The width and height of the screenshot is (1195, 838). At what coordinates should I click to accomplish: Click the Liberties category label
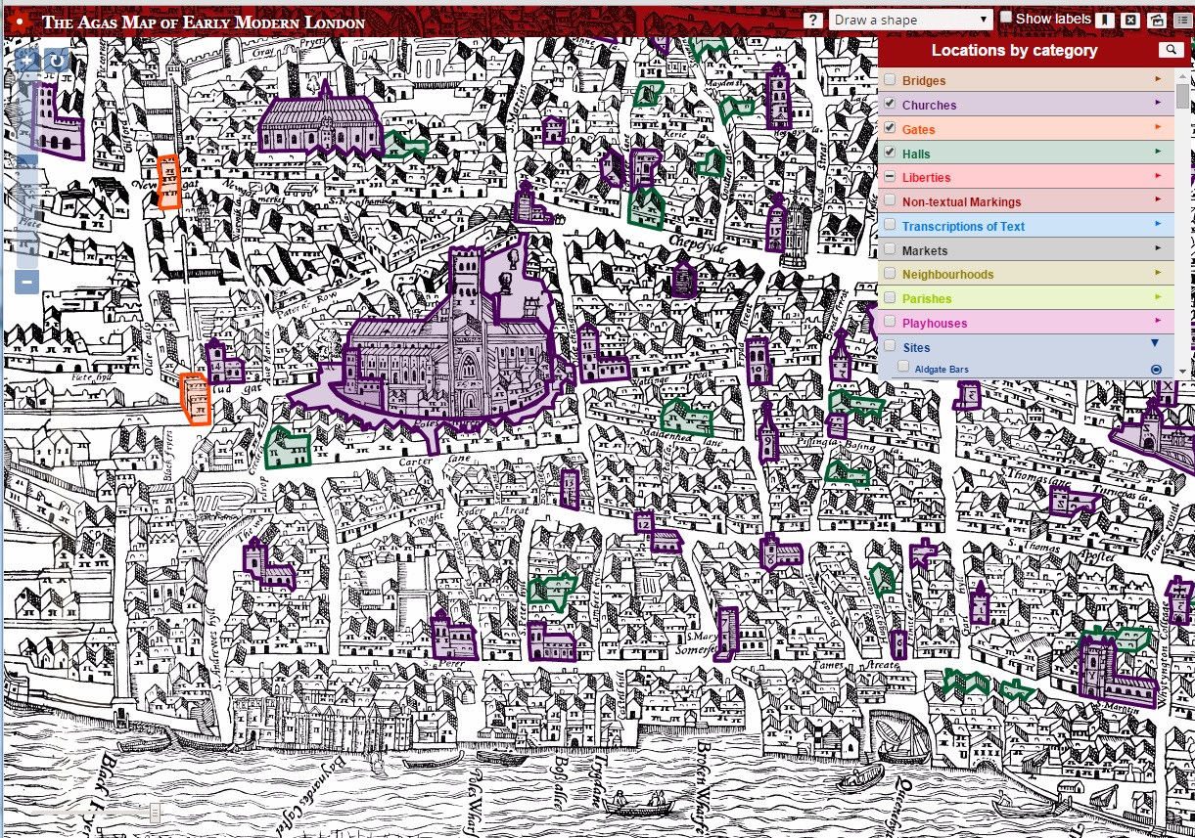point(926,178)
